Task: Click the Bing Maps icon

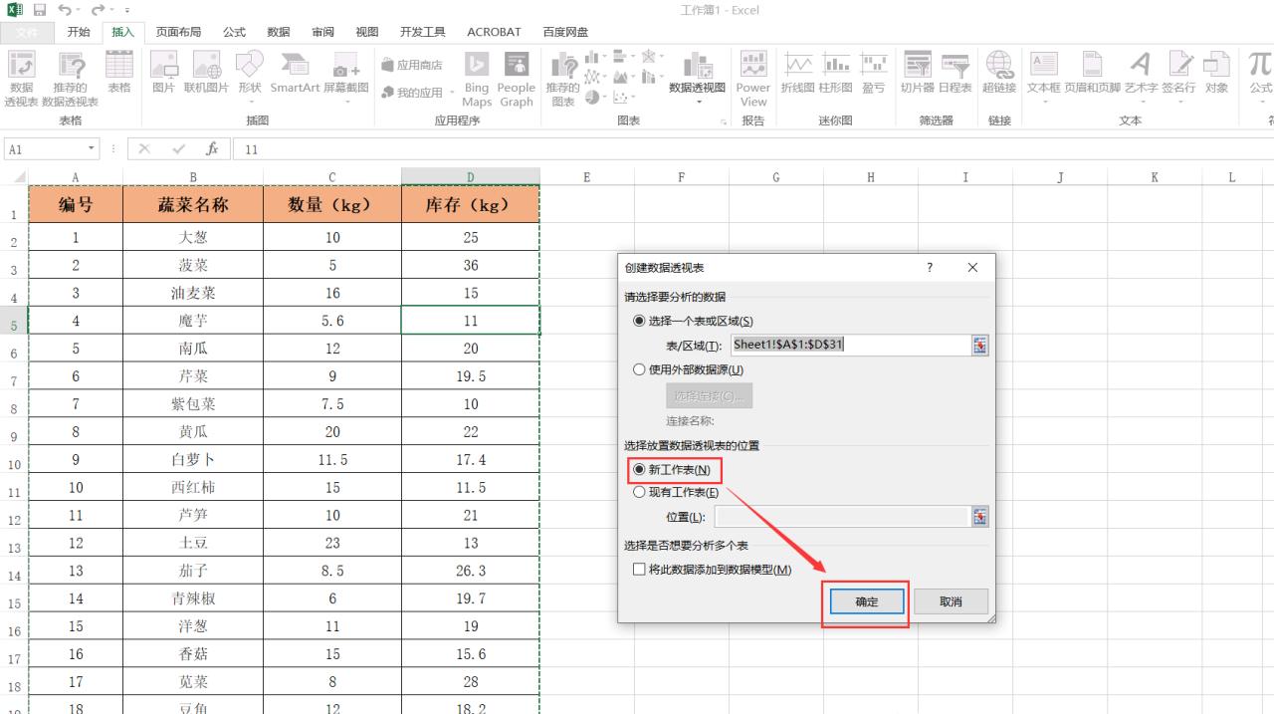Action: tap(477, 78)
